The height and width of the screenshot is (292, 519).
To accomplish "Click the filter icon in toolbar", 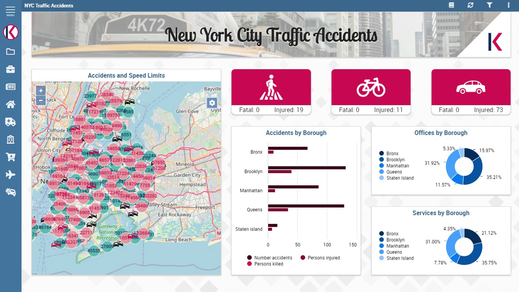I will tap(490, 5).
